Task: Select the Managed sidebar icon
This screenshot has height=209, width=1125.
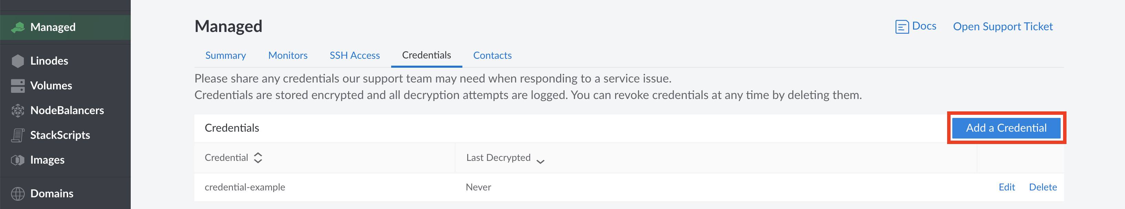Action: (18, 27)
